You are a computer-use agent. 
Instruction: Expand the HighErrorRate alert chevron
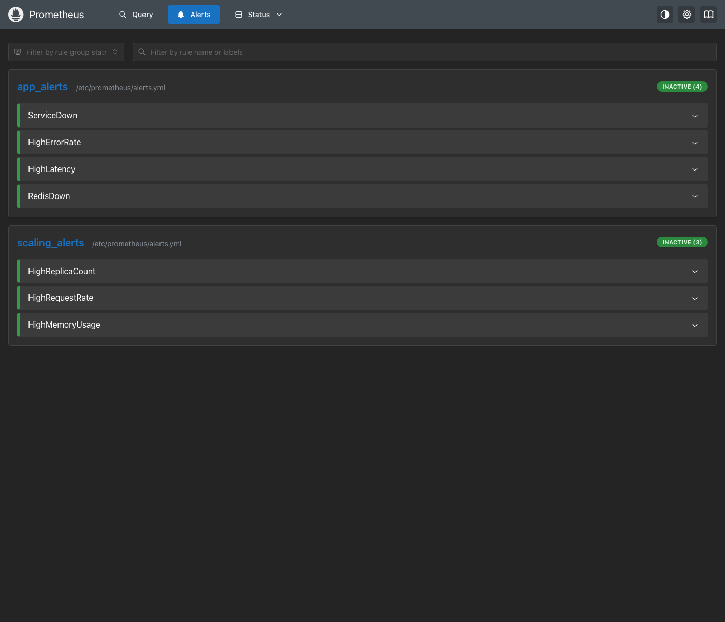point(695,143)
